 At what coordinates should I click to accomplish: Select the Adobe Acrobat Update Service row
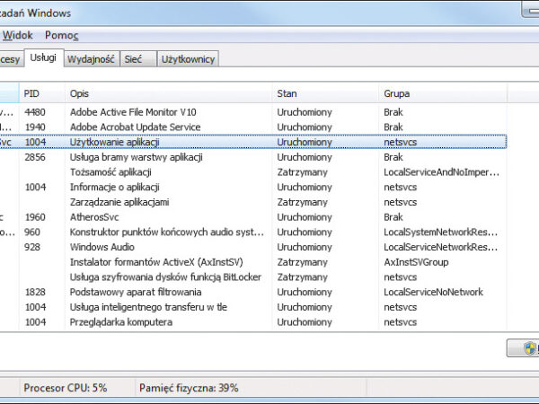click(x=135, y=127)
